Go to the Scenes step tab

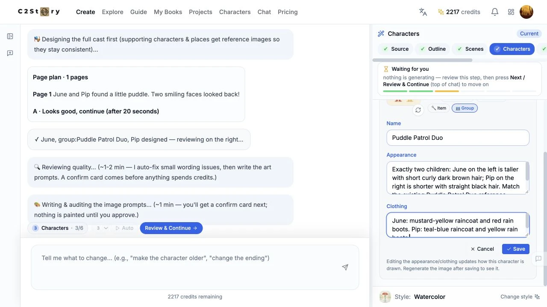click(x=469, y=49)
